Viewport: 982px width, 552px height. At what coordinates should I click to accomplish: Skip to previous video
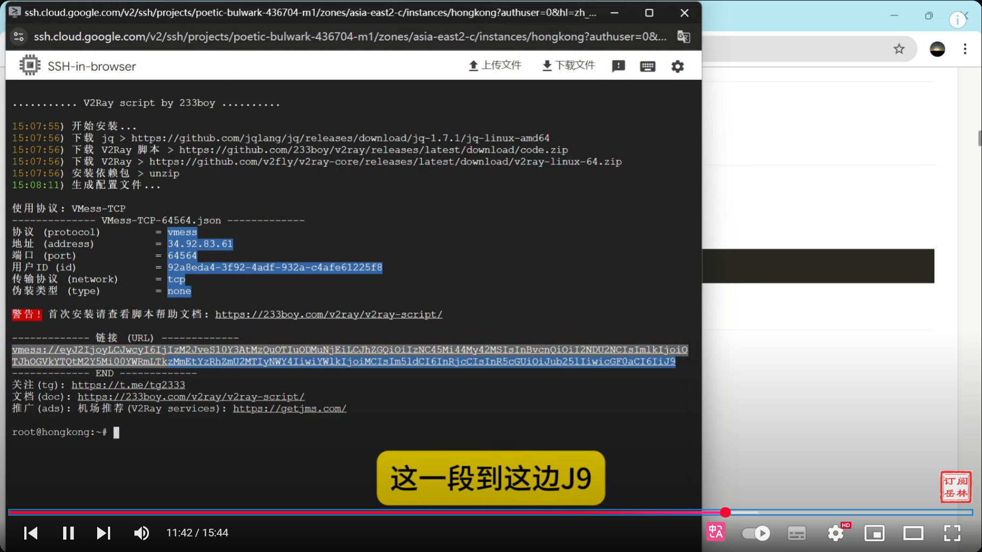[x=31, y=533]
